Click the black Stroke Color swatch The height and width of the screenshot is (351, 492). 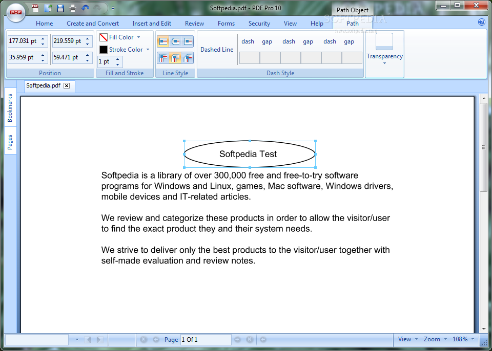[104, 50]
